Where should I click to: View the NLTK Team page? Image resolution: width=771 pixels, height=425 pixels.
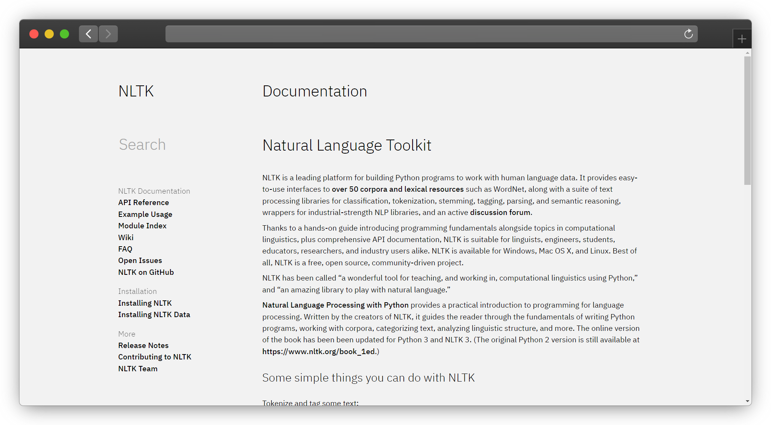[138, 369]
